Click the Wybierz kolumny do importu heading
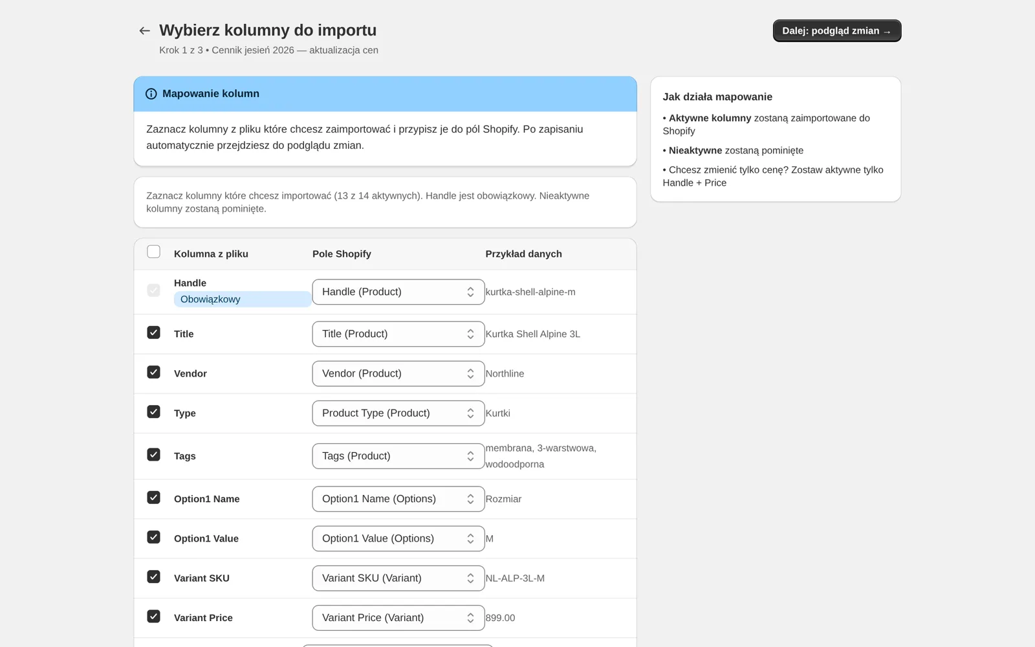Image resolution: width=1035 pixels, height=647 pixels. (268, 30)
